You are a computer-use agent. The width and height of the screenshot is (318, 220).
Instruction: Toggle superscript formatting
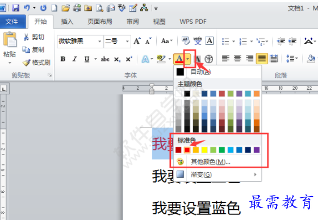tap(129, 59)
